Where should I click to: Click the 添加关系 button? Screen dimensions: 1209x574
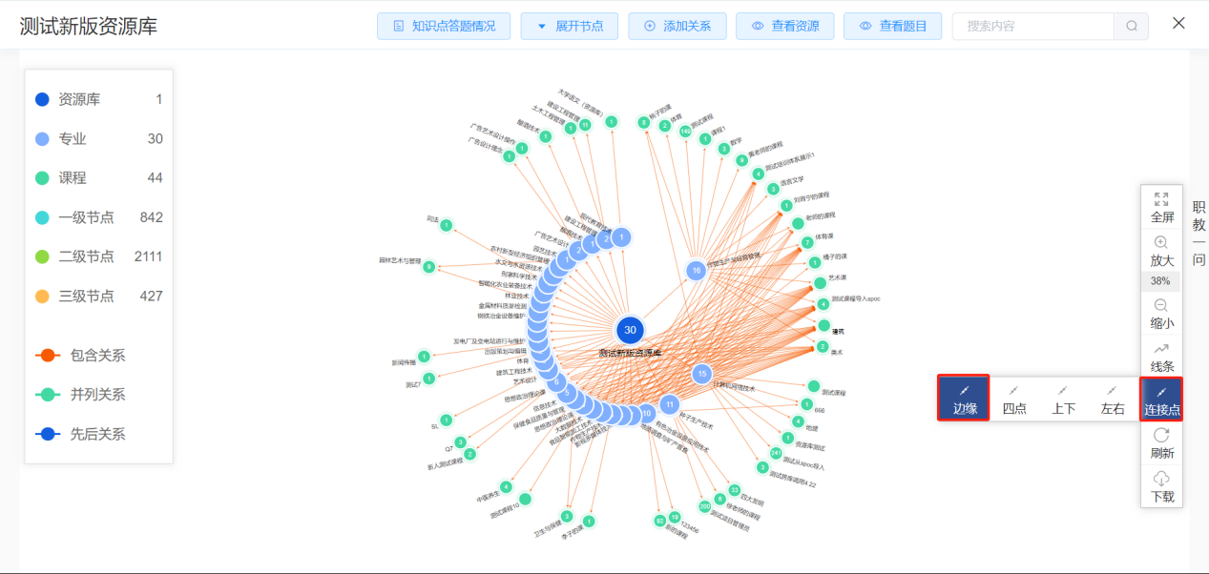pos(677,26)
